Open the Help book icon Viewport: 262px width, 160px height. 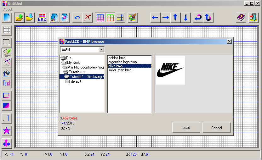[x=241, y=18]
